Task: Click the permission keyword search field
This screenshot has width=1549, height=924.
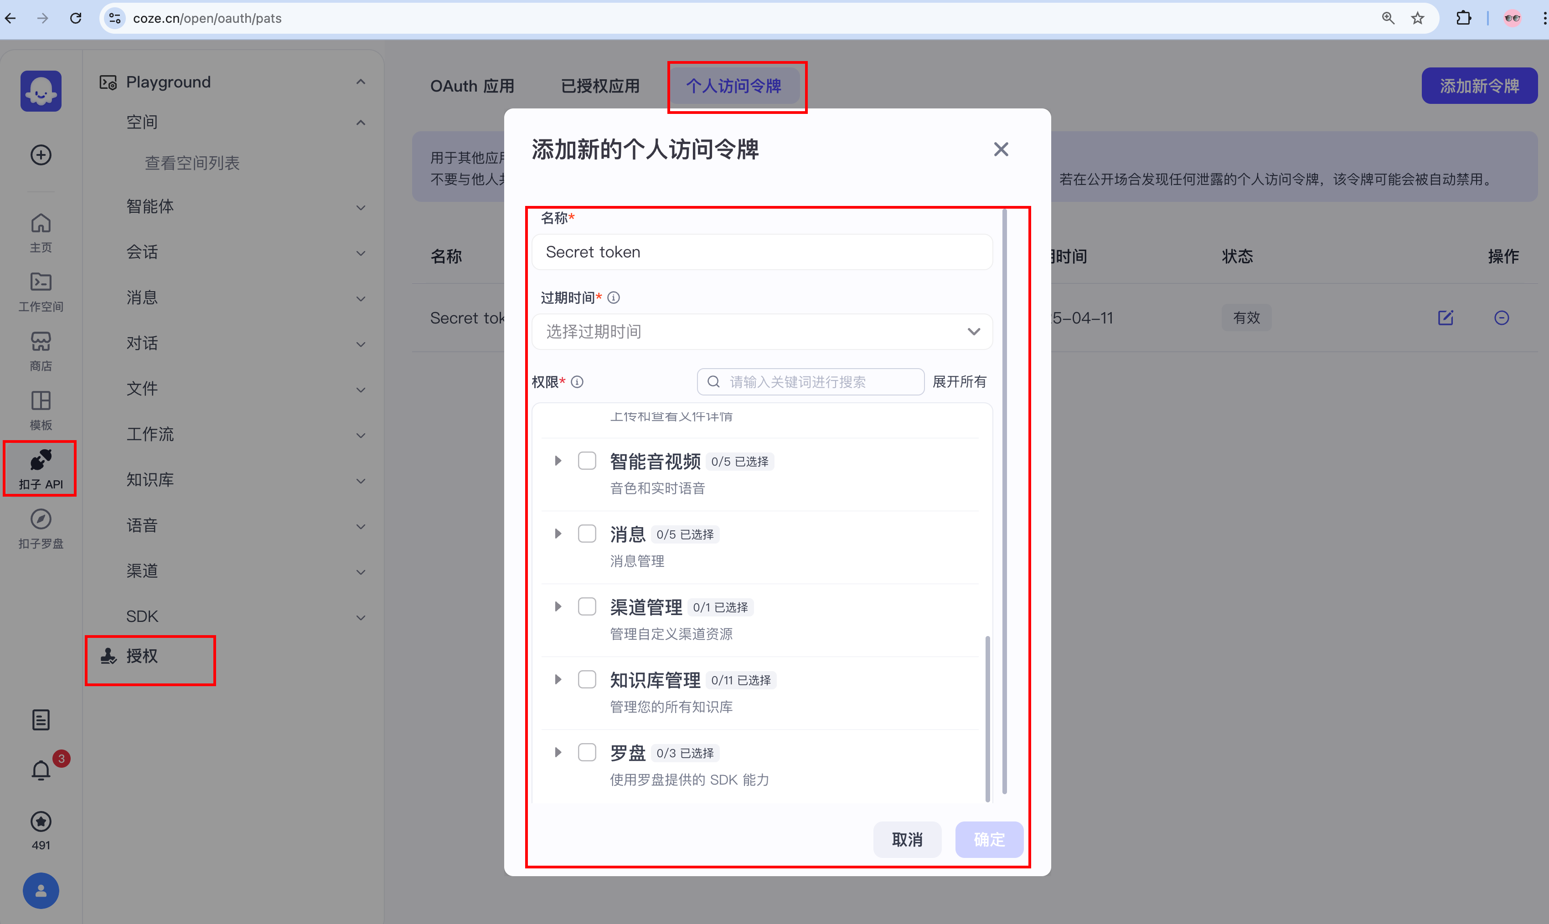Action: [810, 382]
